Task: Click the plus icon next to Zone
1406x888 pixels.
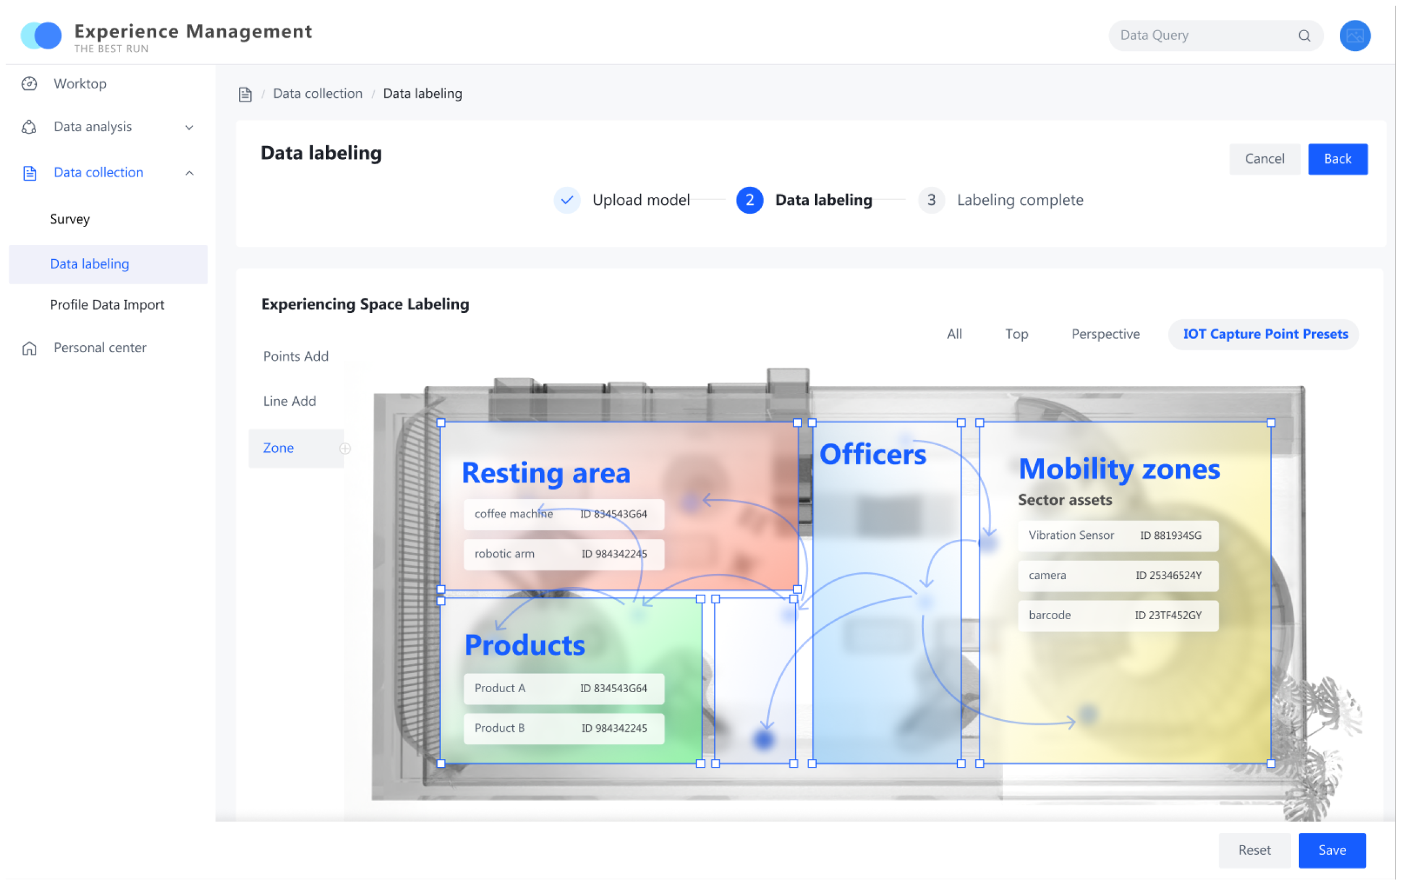Action: [x=346, y=449]
